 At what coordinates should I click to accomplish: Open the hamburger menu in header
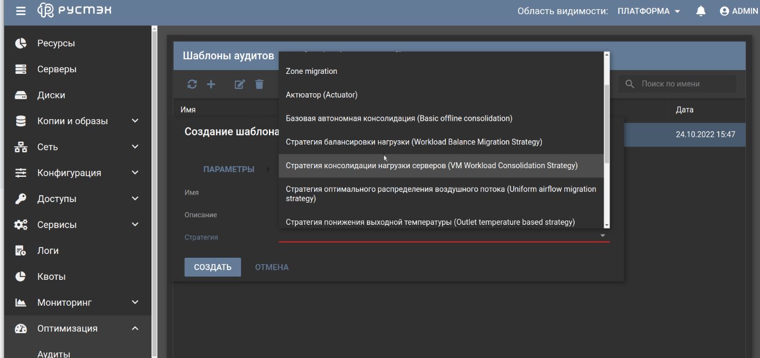tap(20, 11)
